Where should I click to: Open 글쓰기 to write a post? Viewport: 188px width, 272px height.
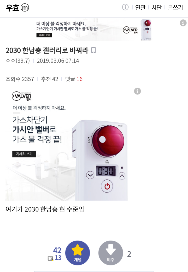[x=175, y=8]
